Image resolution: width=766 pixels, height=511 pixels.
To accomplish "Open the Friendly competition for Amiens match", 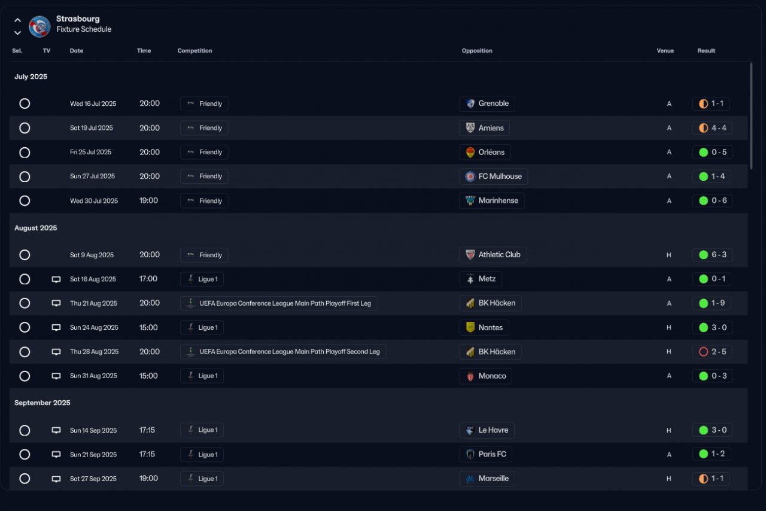I will pos(204,128).
